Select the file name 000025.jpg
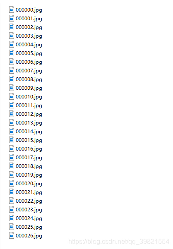The image size is (173, 249). pyautogui.click(x=29, y=227)
